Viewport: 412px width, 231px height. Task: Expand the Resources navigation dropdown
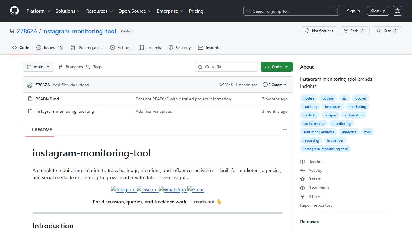pyautogui.click(x=99, y=11)
